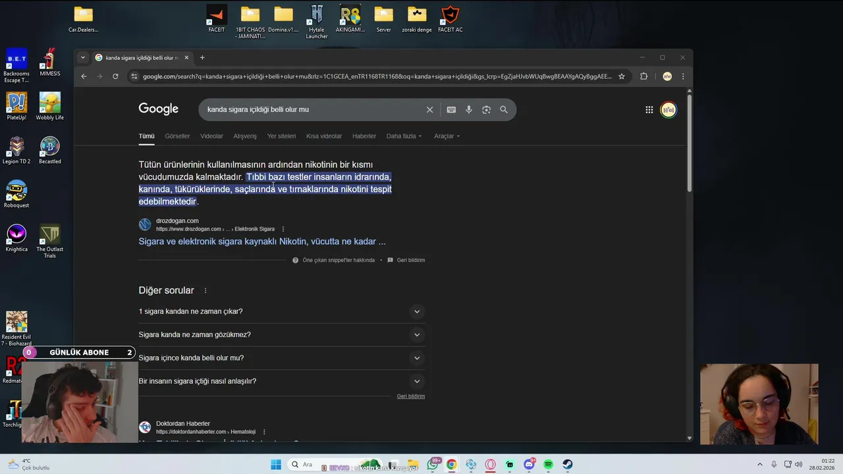Open the Chrome extensions puzzle menu
The width and height of the screenshot is (843, 474).
(644, 76)
